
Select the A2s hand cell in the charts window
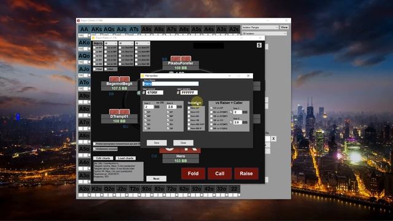tap(234, 29)
